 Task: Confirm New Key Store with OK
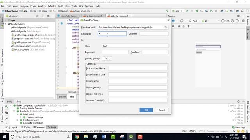pyautogui.click(x=146, y=110)
